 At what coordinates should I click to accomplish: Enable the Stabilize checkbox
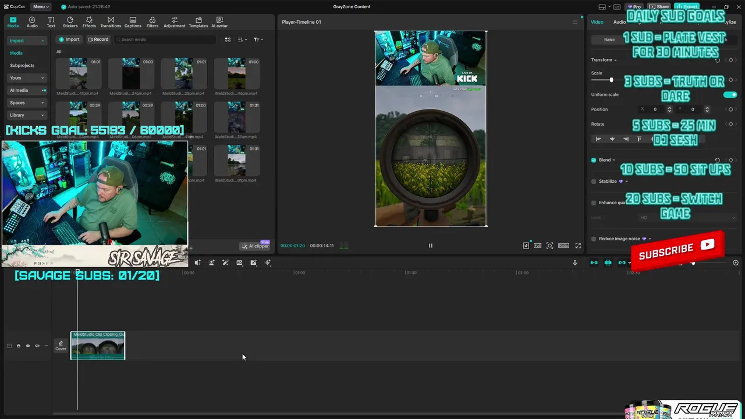pos(594,181)
